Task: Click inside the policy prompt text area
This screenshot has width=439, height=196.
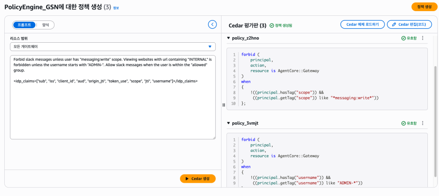Action: pyautogui.click(x=113, y=107)
